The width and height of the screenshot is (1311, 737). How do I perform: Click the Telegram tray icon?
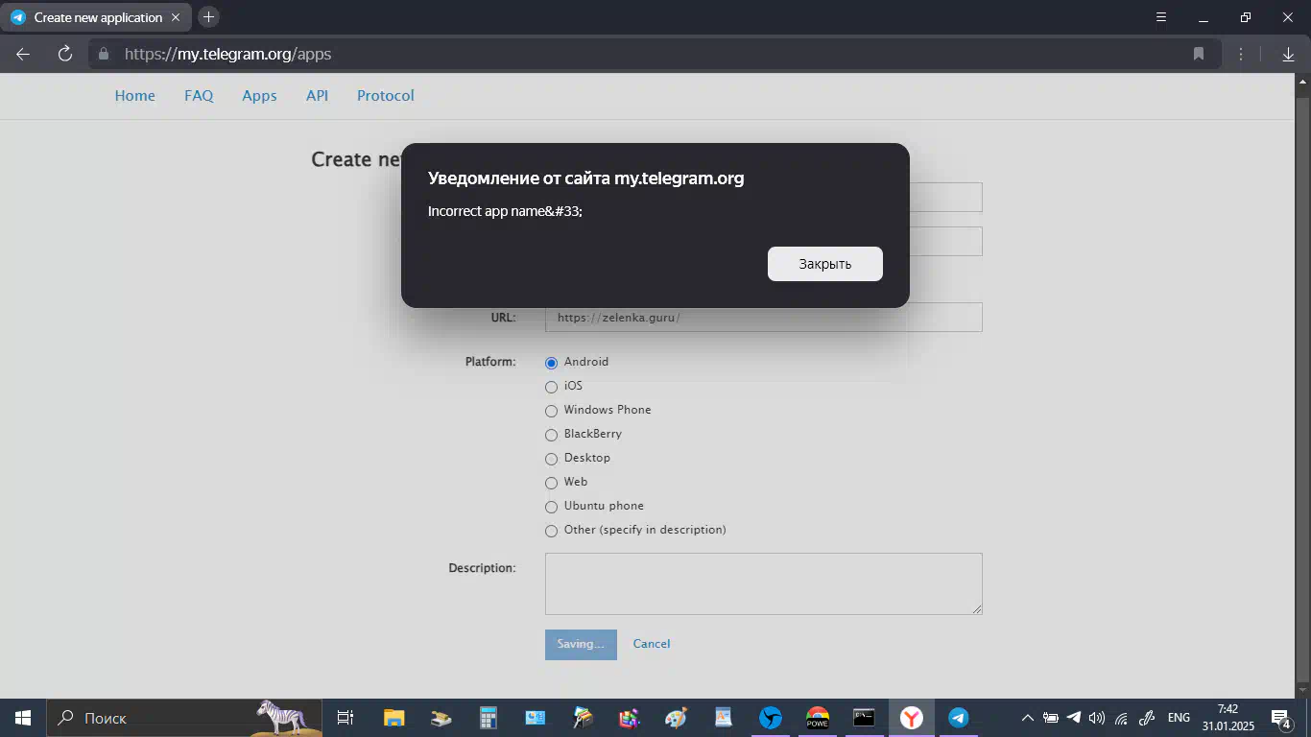1074,718
